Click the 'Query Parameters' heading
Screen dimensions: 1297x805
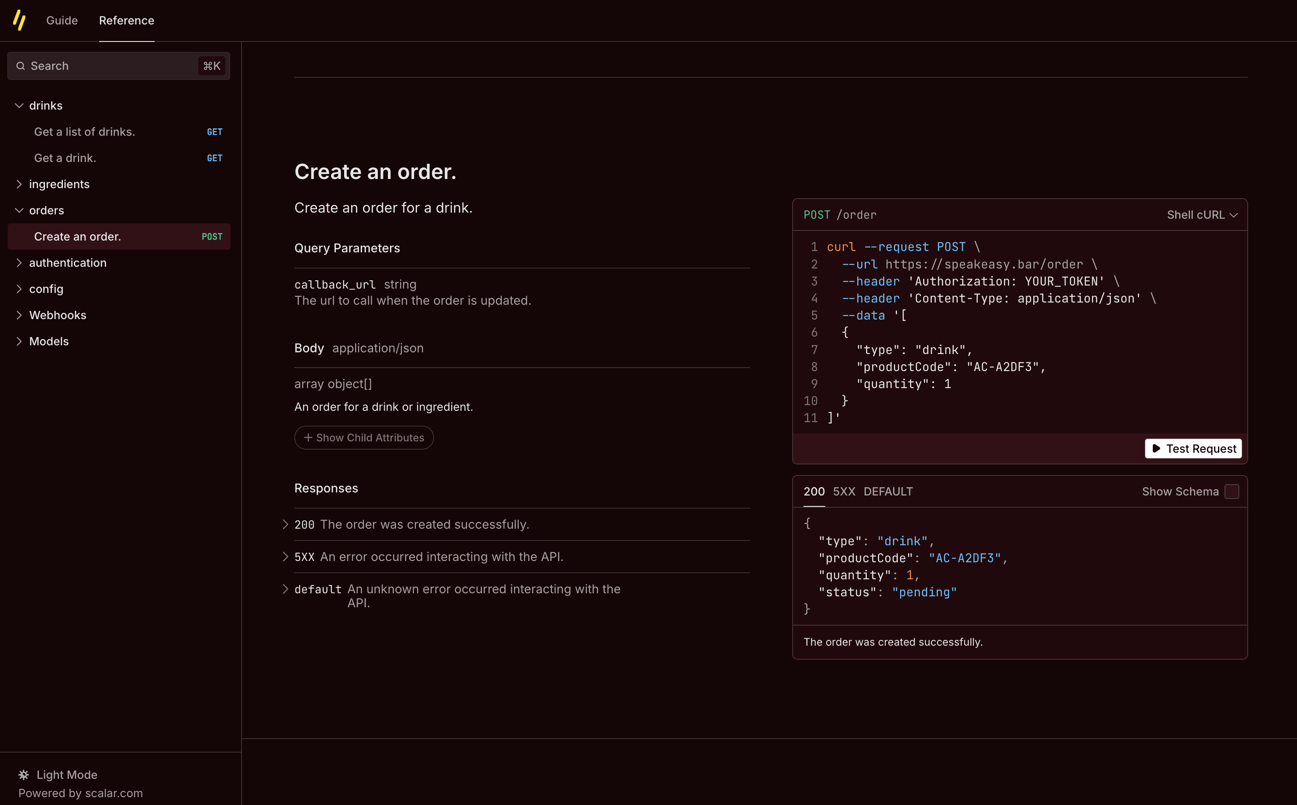click(347, 248)
